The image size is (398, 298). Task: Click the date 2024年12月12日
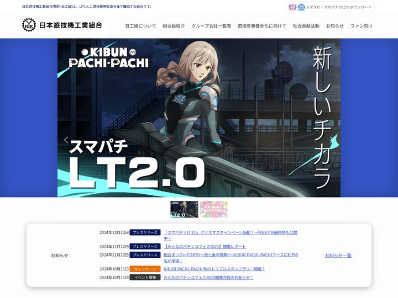coord(114,232)
